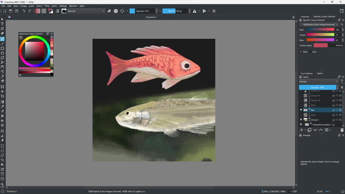Pick the Crop tool in the toolbox
Image resolution: width=345 pixels, height=194 pixels.
click(2, 96)
